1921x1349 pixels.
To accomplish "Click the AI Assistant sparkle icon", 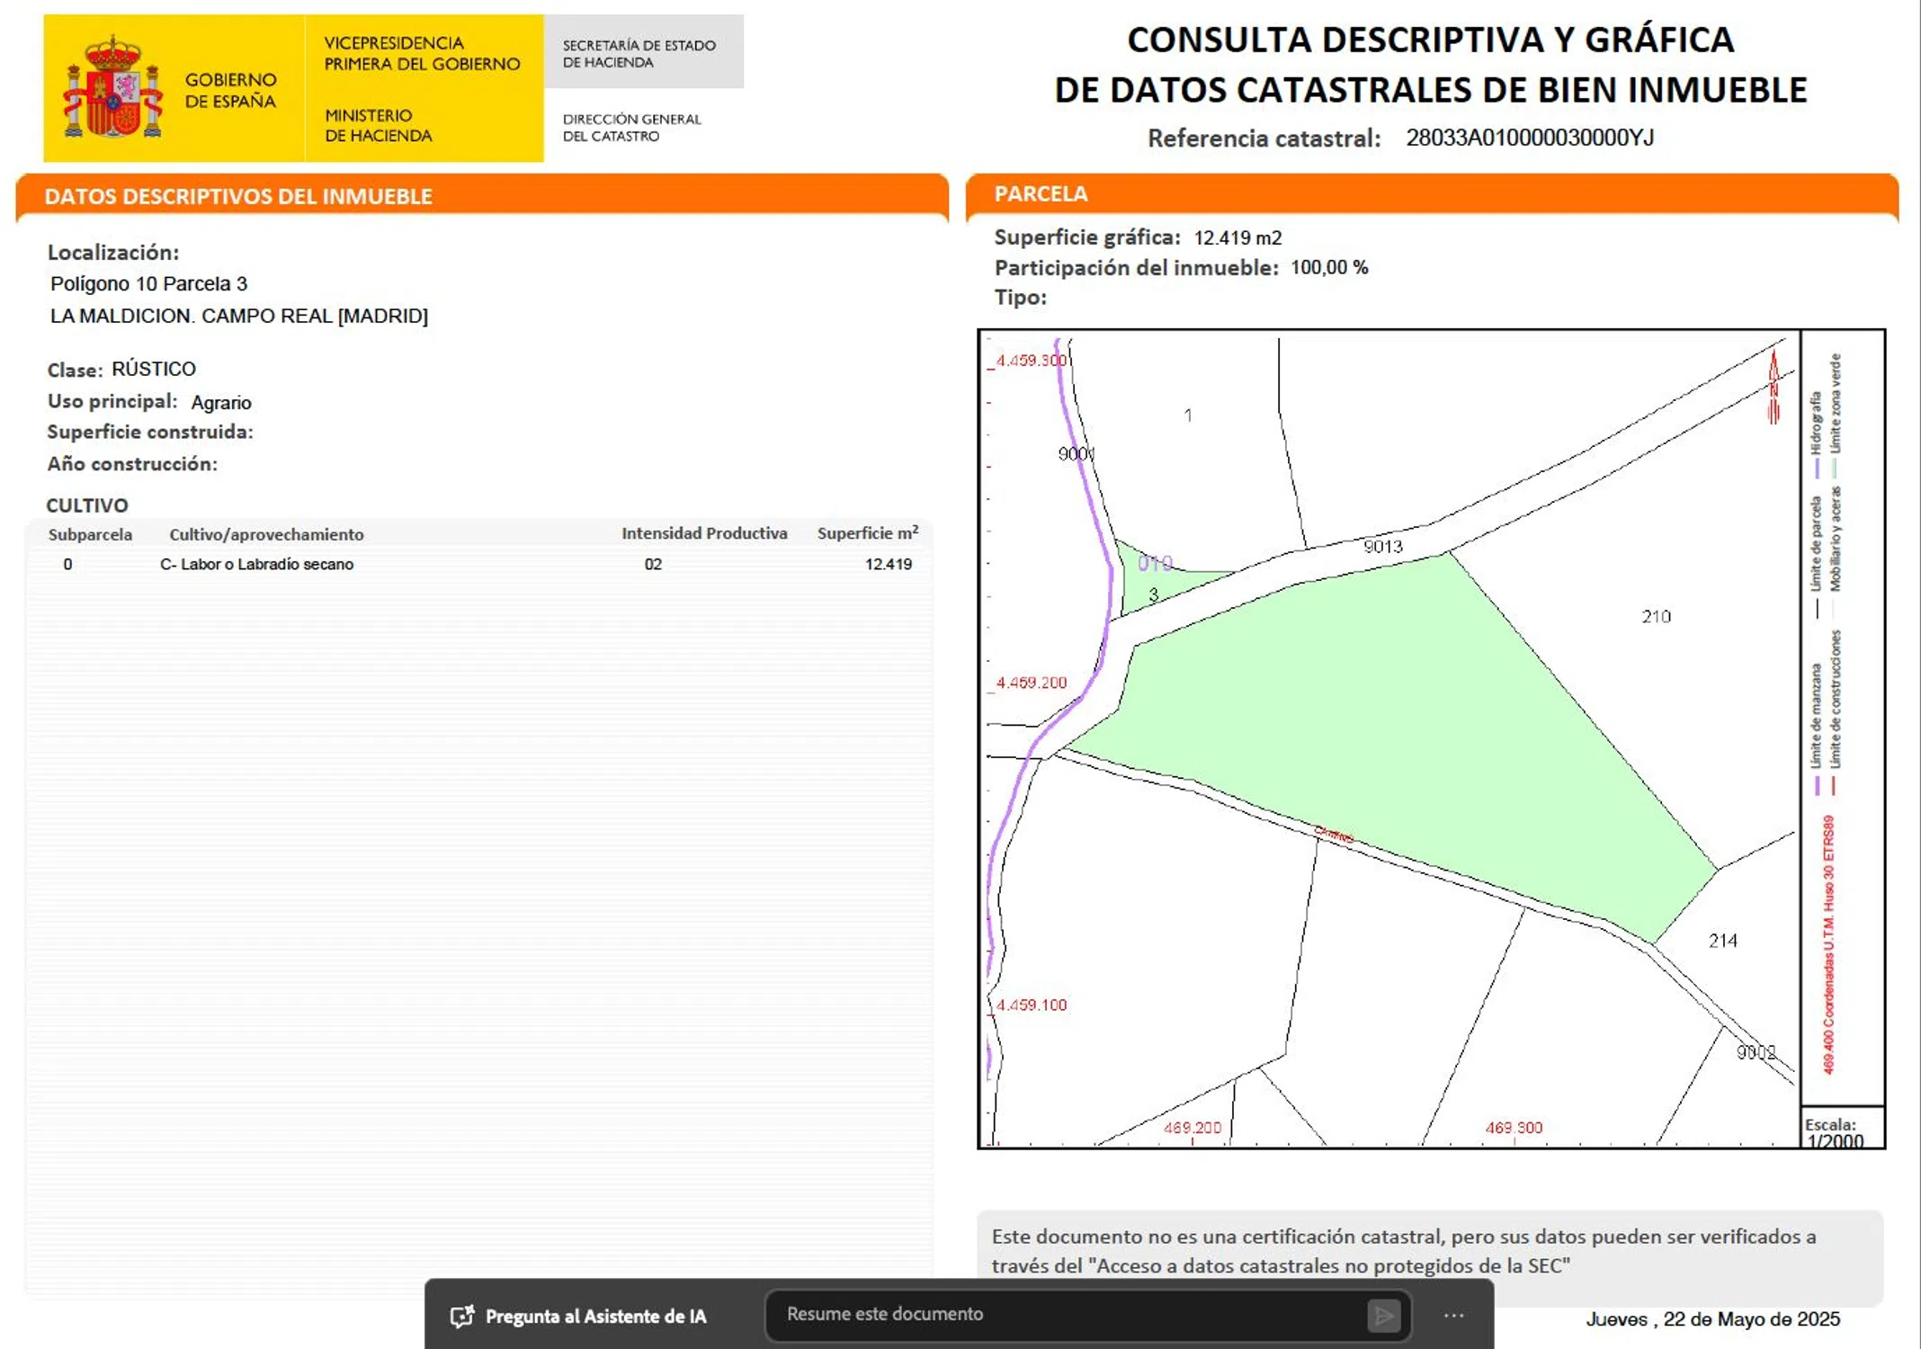I will (462, 1317).
